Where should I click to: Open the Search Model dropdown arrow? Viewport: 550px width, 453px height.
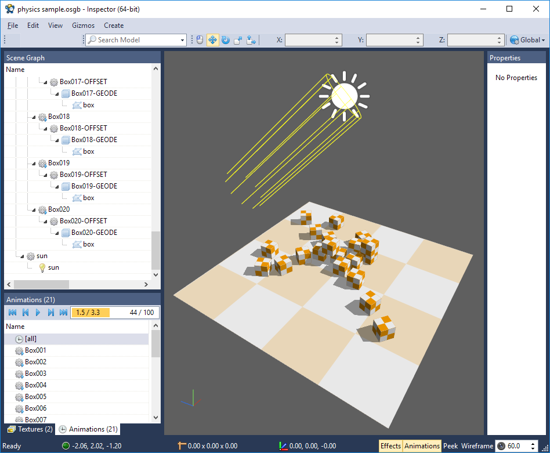[182, 40]
